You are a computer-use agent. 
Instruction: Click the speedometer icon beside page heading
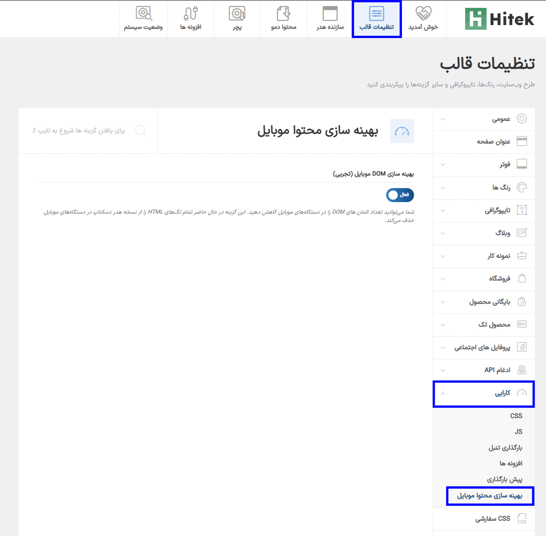[x=402, y=131]
